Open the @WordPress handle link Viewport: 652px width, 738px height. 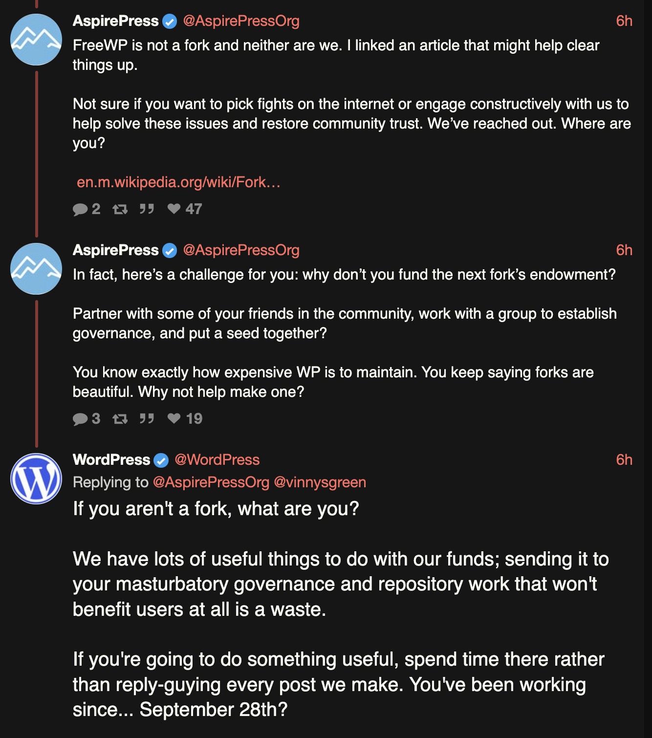217,460
